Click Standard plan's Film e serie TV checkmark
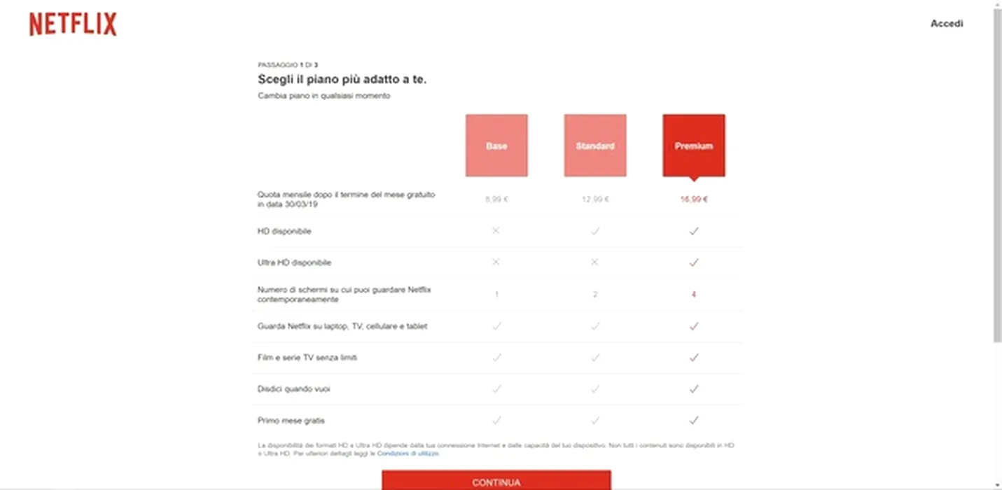Viewport: 1002px width, 490px height. pyautogui.click(x=595, y=358)
